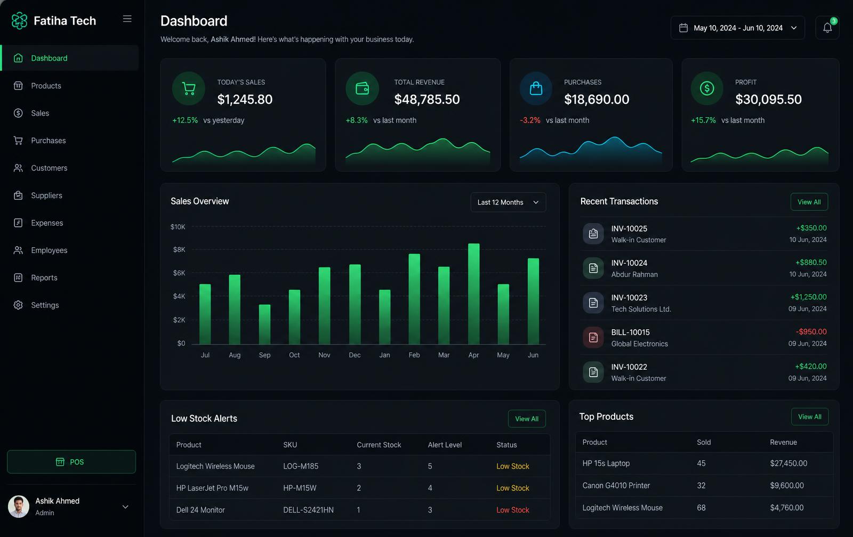Open Expenses menu item
Screen dimensions: 853x537
pos(70,223)
